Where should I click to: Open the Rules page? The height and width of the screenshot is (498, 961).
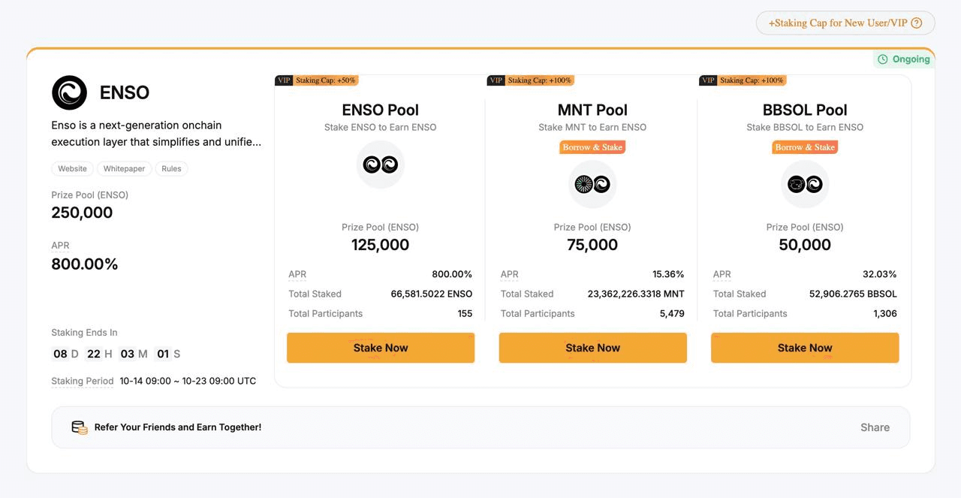click(x=171, y=168)
